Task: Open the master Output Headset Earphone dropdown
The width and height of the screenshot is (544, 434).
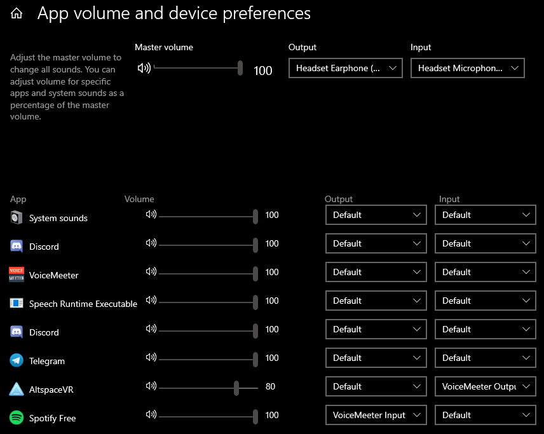Action: click(346, 68)
